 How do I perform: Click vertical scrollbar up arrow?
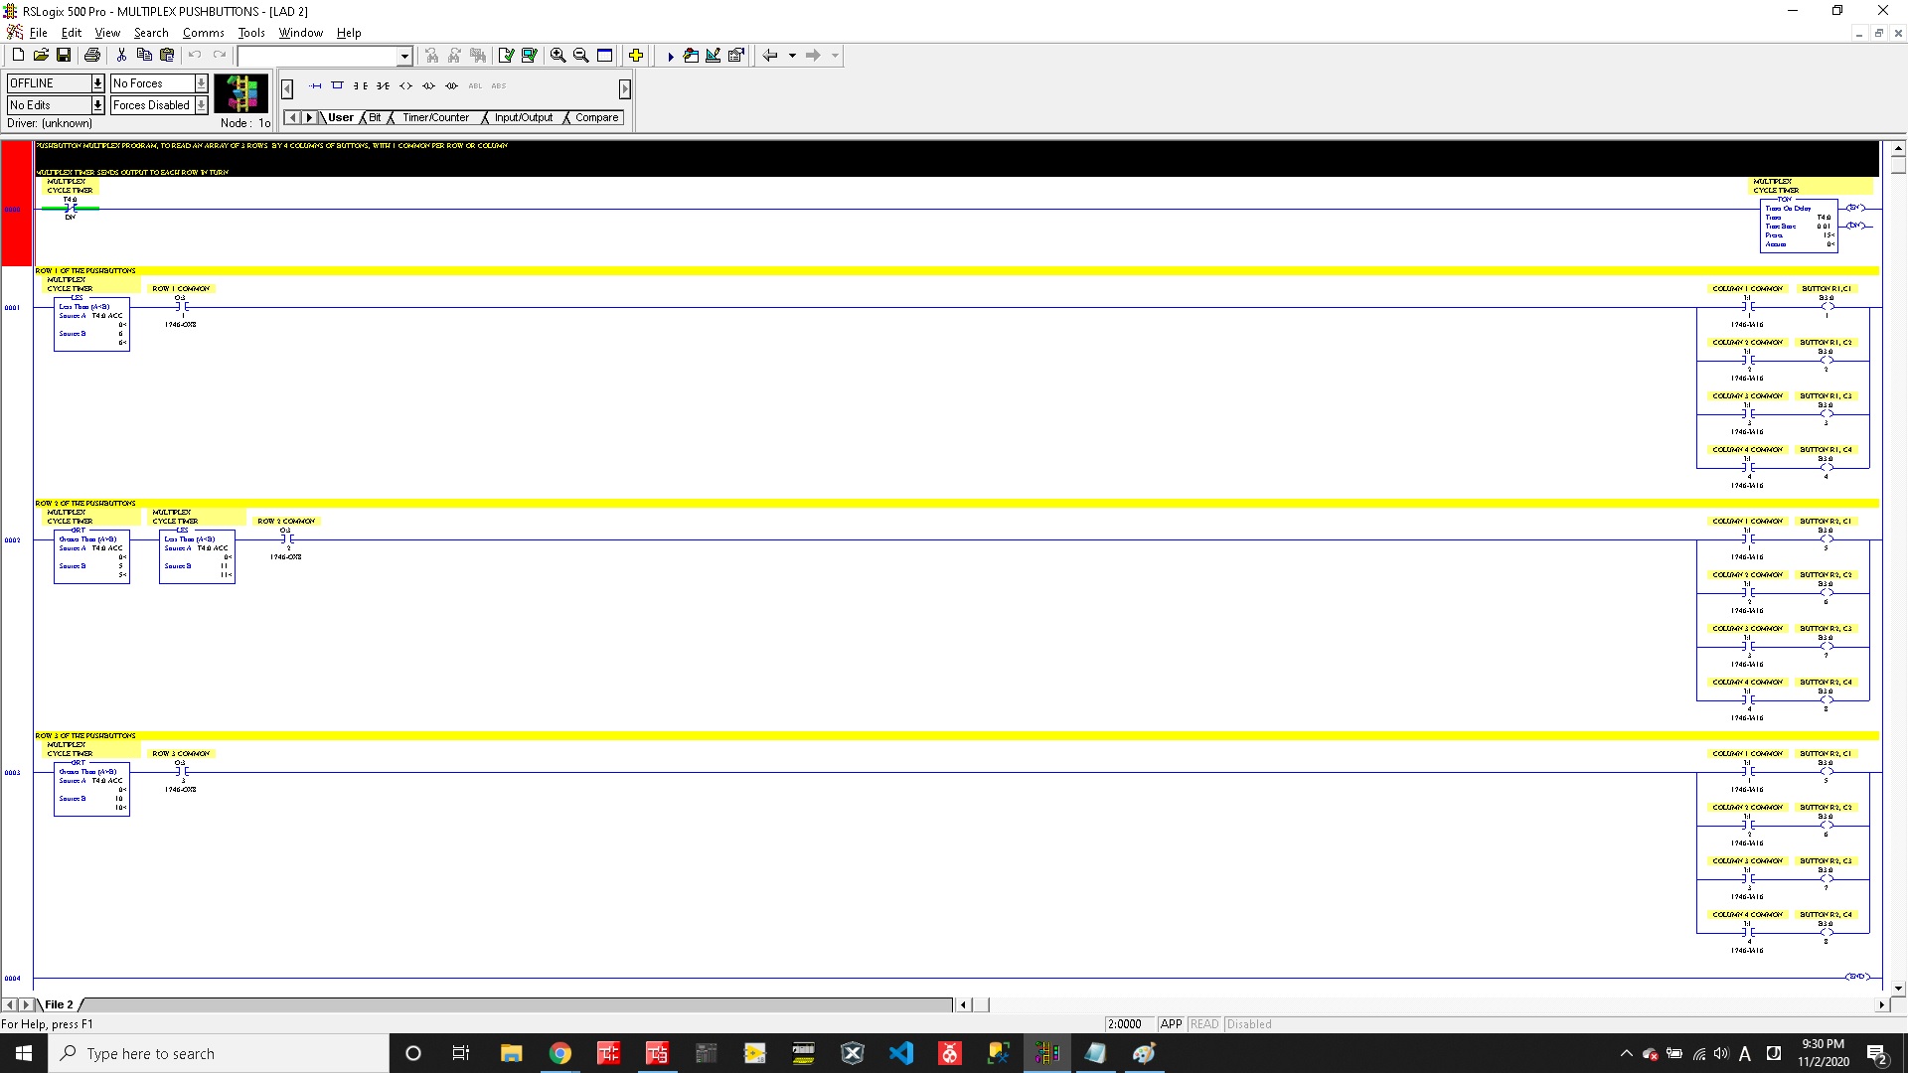click(x=1898, y=148)
